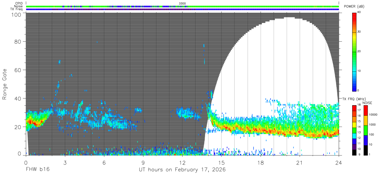Click the POWER (dB) legend title
Viewport: 381px width, 176px height.
click(354, 7)
